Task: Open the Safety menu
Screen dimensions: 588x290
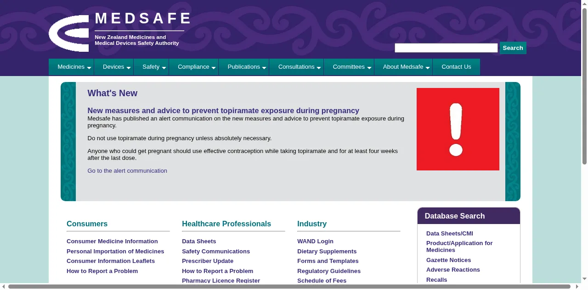Action: pyautogui.click(x=151, y=67)
